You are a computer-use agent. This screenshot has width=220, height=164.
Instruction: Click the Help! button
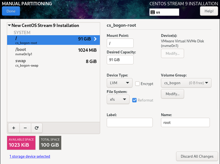(209, 11)
